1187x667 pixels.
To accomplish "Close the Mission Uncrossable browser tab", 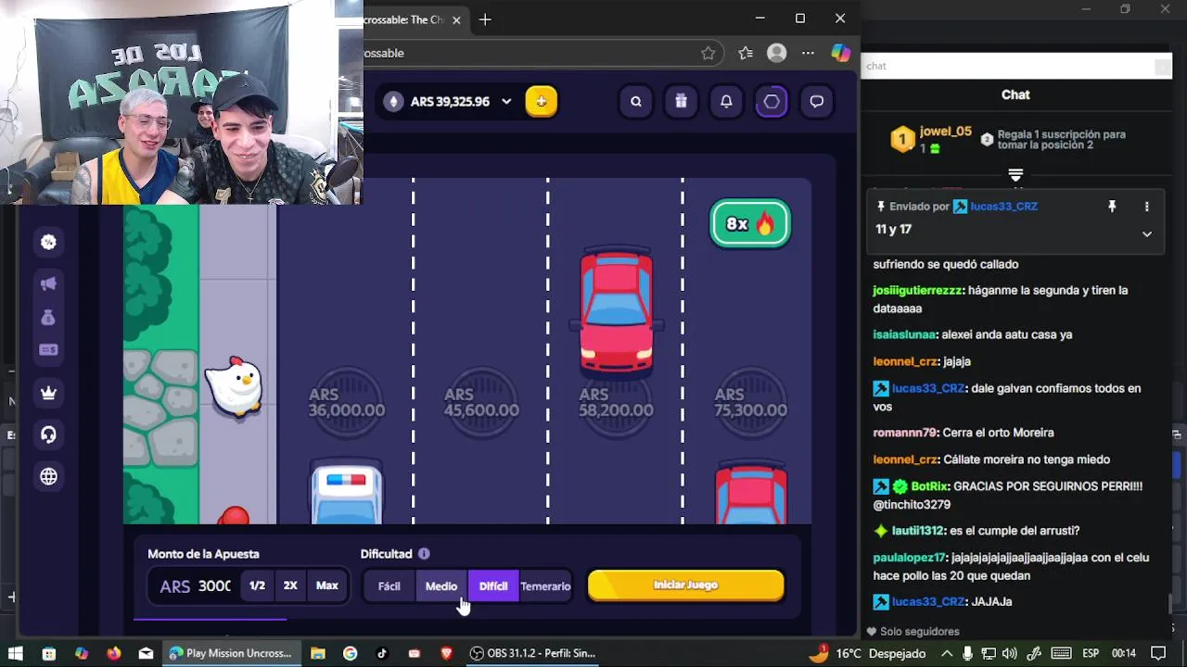I will point(456,19).
